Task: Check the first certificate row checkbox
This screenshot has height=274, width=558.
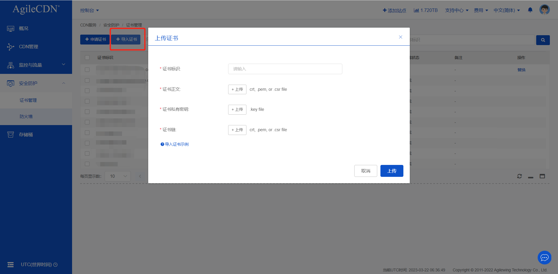Action: pos(87,70)
